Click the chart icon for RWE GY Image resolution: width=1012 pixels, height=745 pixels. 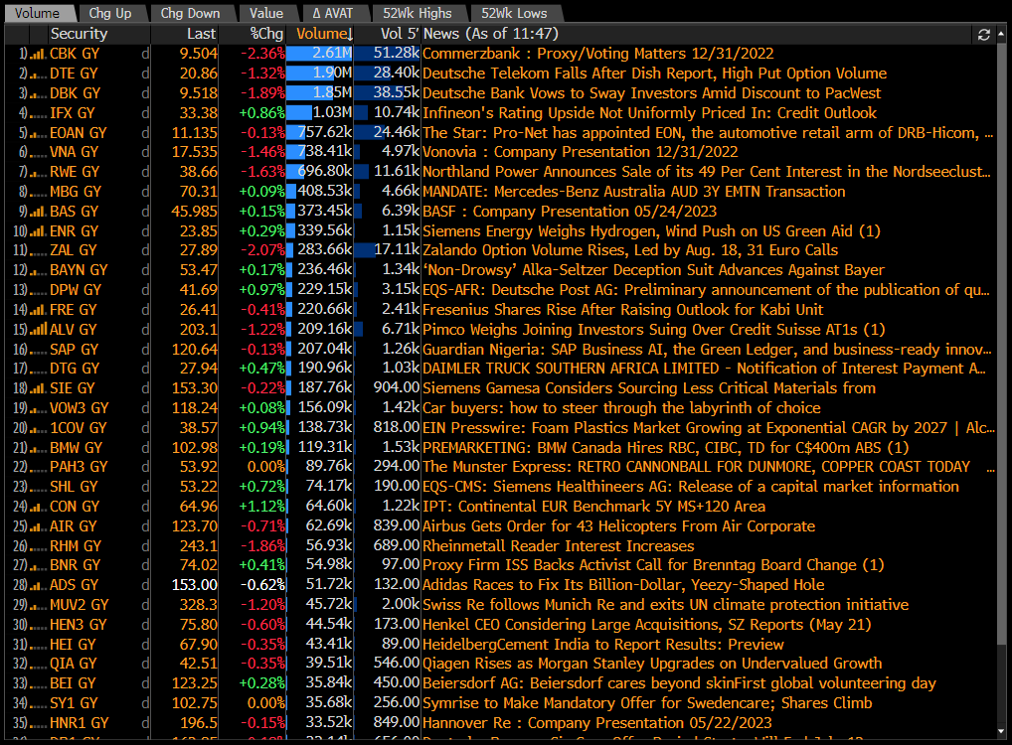(38, 173)
